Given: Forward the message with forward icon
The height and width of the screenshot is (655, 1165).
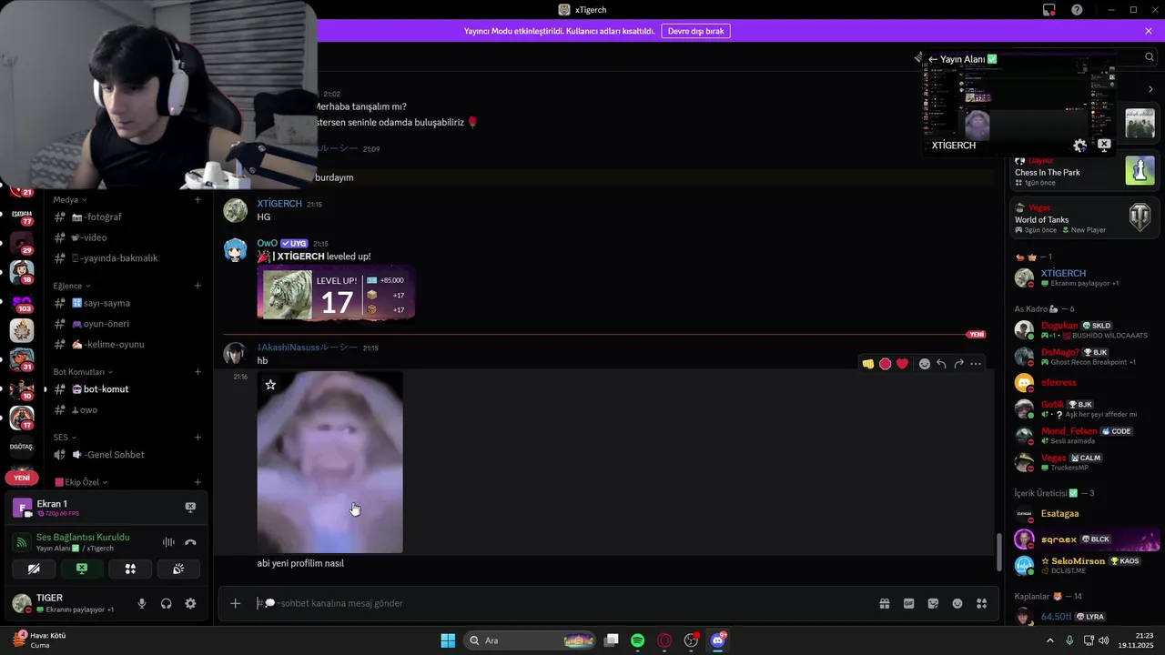Looking at the screenshot, I should 958,364.
